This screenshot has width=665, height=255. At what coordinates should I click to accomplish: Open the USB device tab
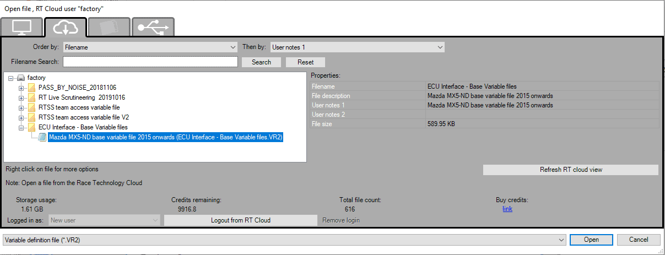153,27
